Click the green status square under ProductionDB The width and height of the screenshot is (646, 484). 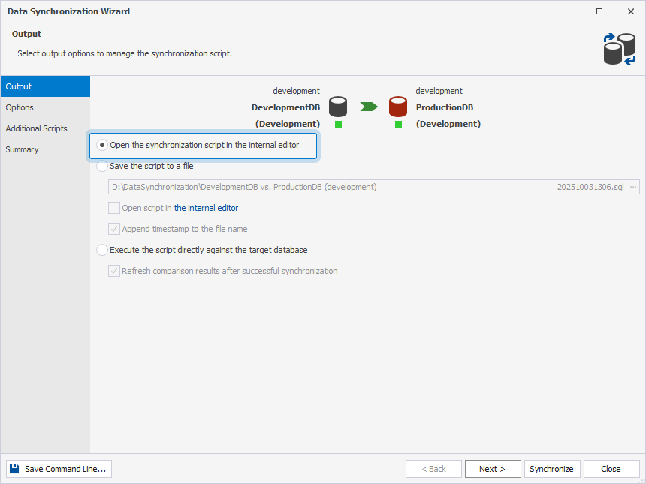[397, 125]
